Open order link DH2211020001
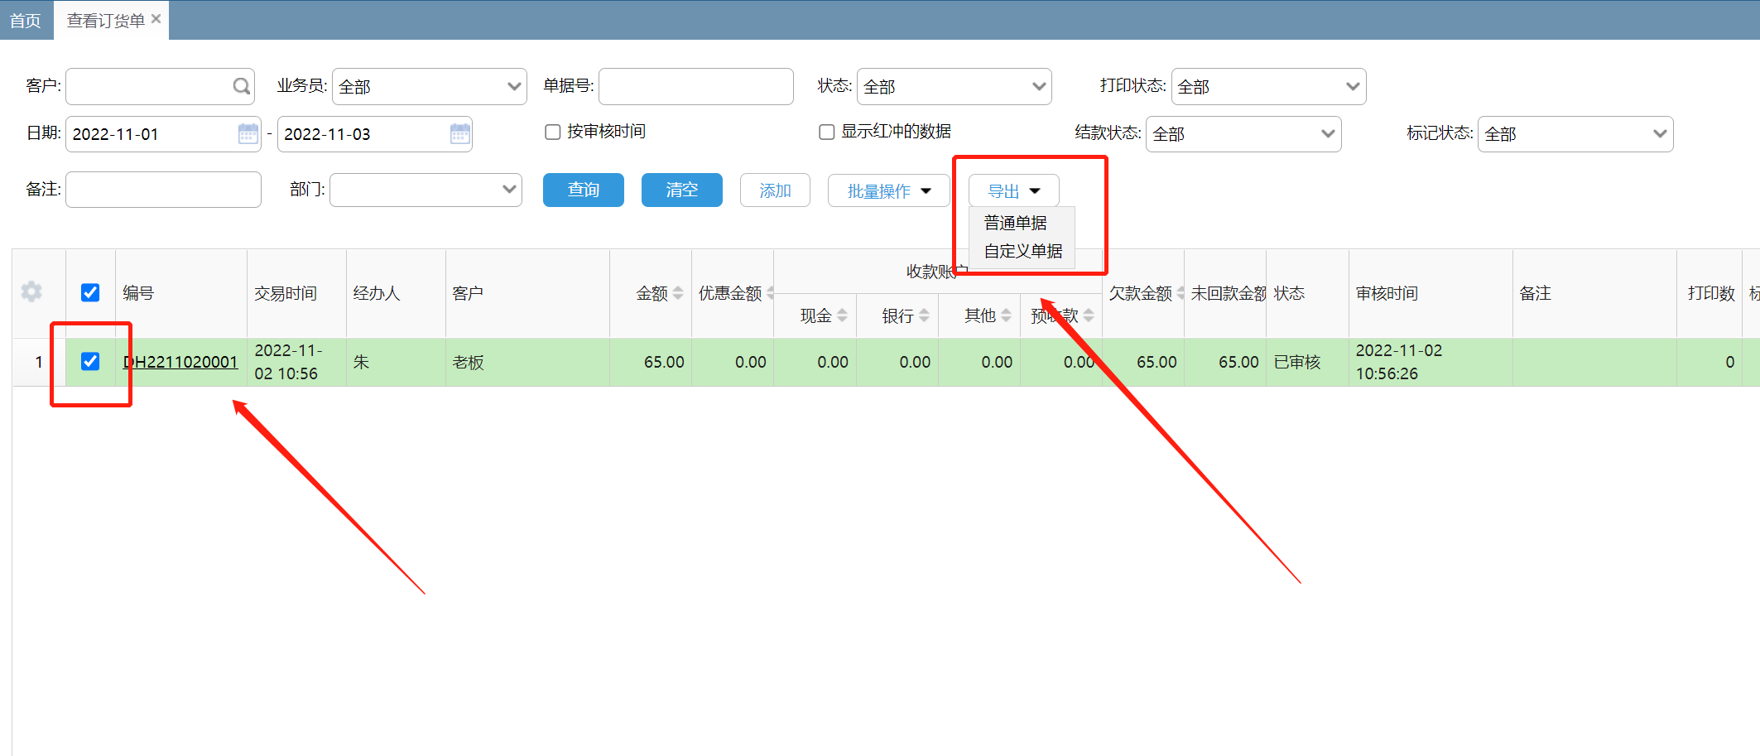 (x=180, y=362)
